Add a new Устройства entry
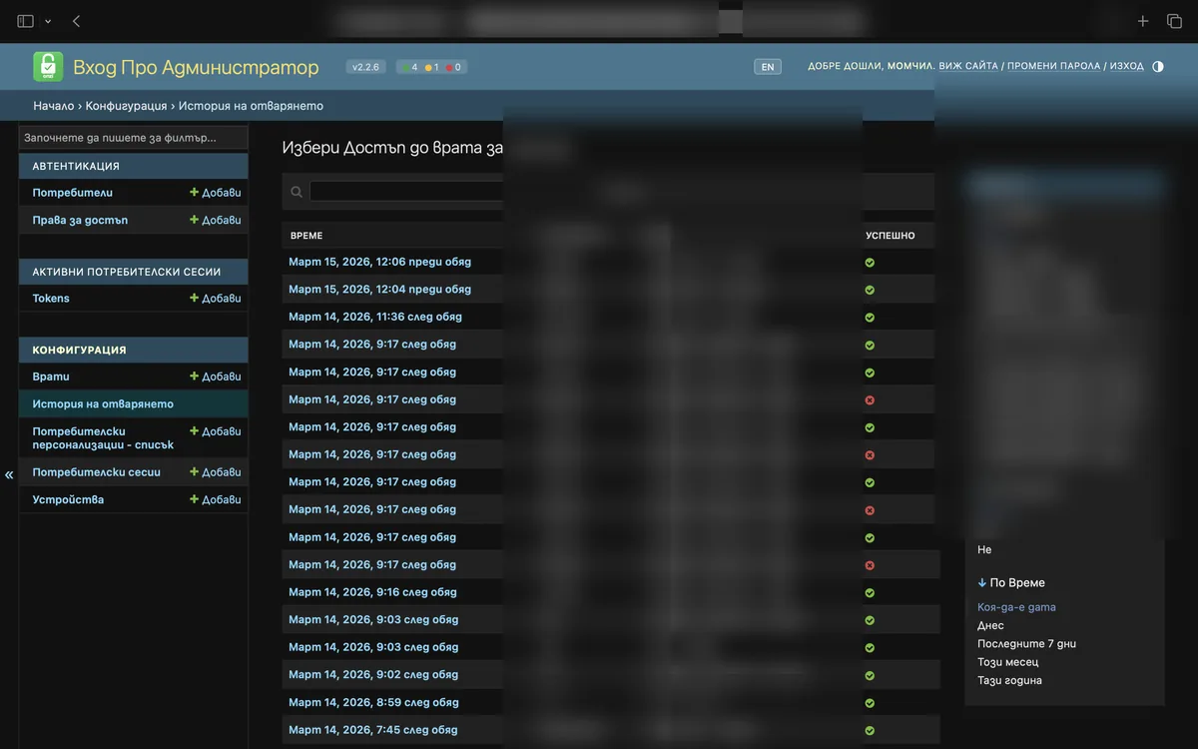1198x749 pixels. point(216,499)
